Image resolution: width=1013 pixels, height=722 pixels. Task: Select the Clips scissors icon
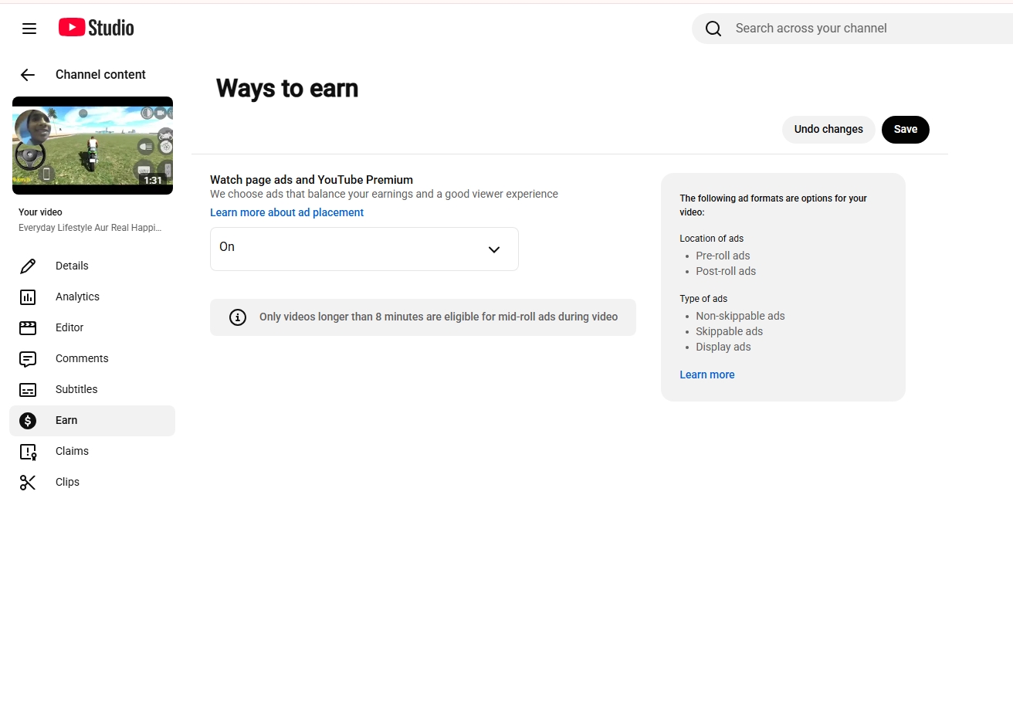click(x=28, y=483)
